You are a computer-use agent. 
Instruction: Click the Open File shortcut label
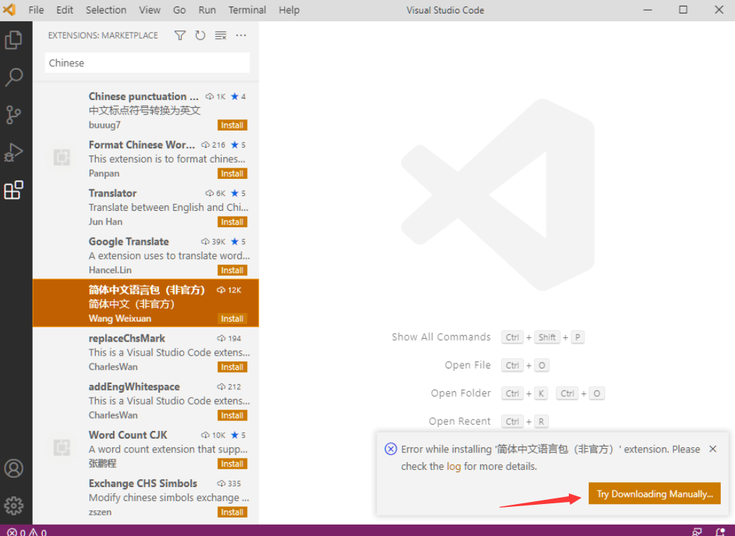(467, 365)
